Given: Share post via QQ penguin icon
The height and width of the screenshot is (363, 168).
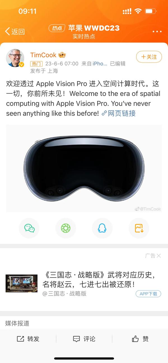Looking at the screenshot, I should click(x=102, y=228).
